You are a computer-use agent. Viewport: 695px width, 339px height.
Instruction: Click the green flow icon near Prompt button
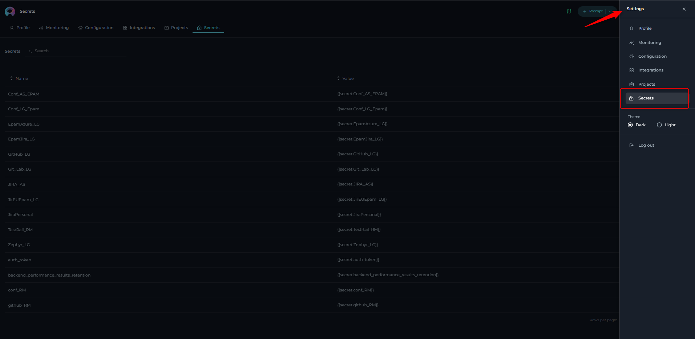(569, 11)
